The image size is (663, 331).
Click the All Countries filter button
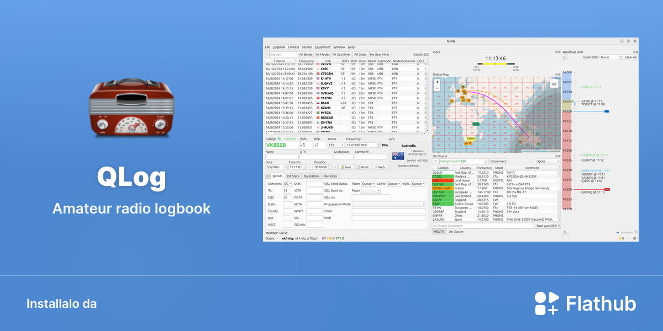(x=342, y=55)
